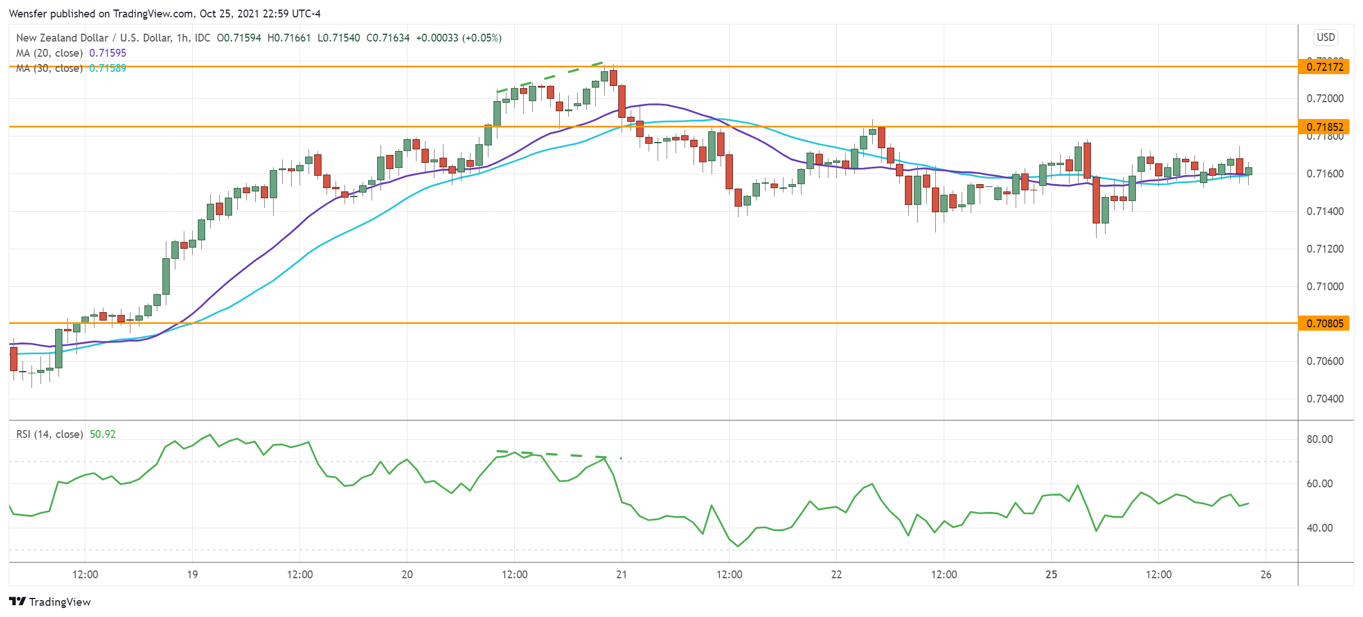Click the 0.71000 price scale label

point(1325,286)
